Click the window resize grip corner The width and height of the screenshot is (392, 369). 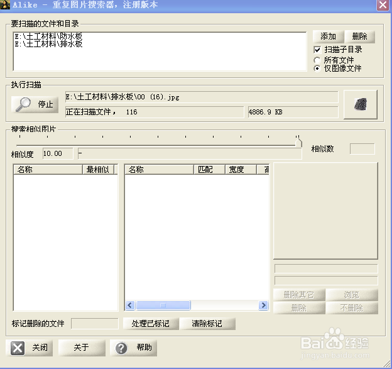[387, 365]
